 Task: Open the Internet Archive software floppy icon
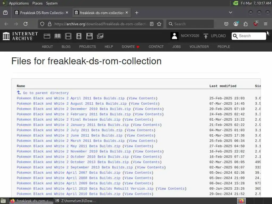(x=89, y=36)
